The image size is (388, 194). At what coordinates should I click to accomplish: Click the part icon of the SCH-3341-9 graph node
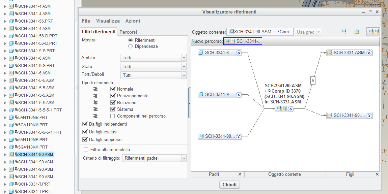tap(201, 94)
